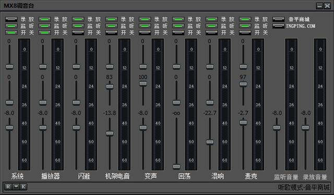Click 麦克 middle fader handle at 97

pos(243,84)
